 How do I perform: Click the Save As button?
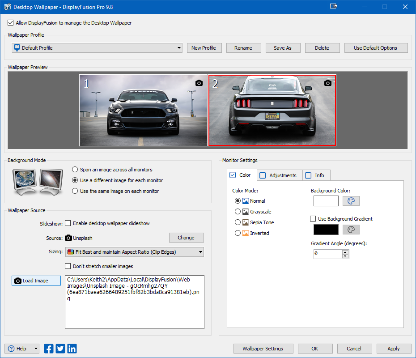[x=283, y=48]
